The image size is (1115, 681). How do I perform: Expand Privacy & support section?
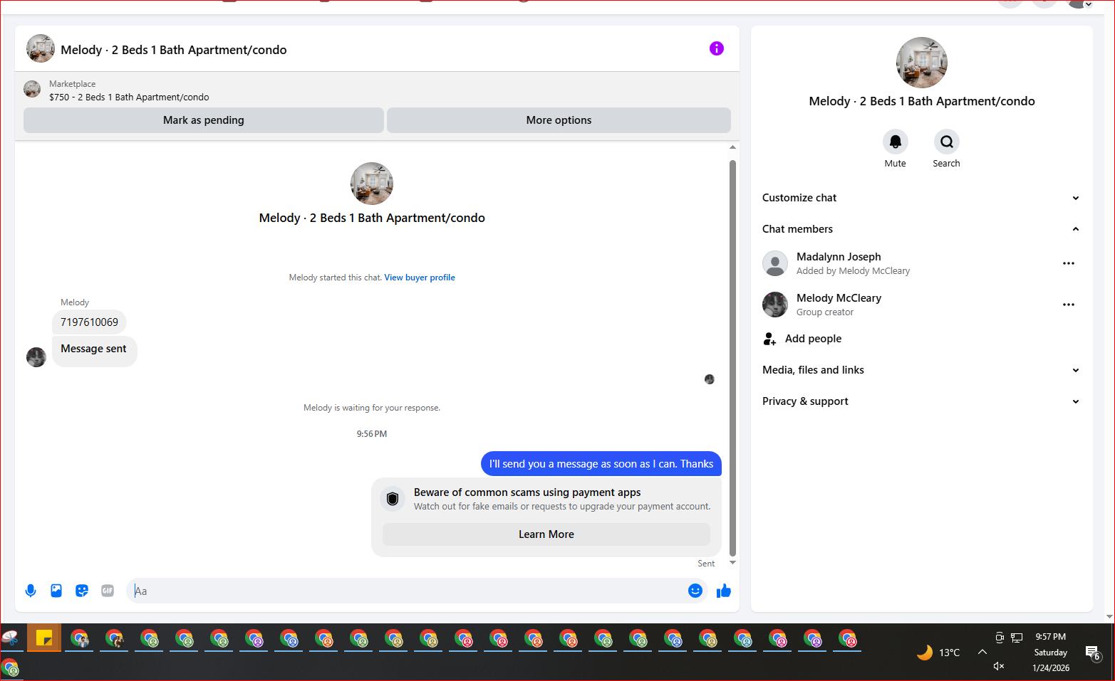pyautogui.click(x=920, y=401)
